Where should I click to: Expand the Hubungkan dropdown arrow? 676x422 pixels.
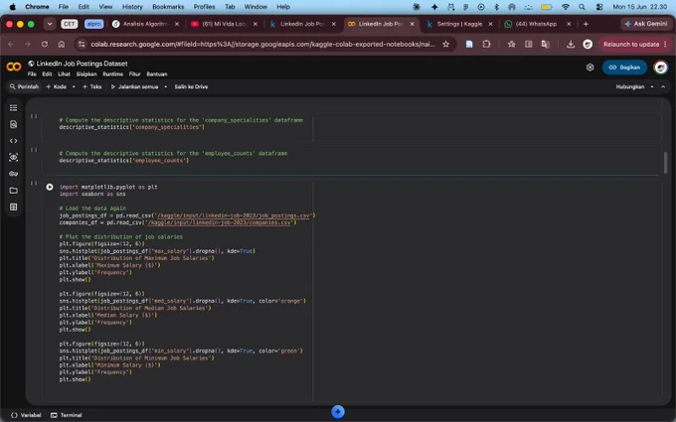click(652, 87)
